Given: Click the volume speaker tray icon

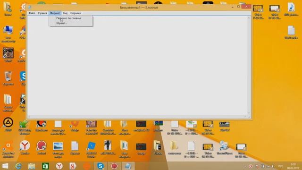Looking at the screenshot, I should (x=273, y=166).
